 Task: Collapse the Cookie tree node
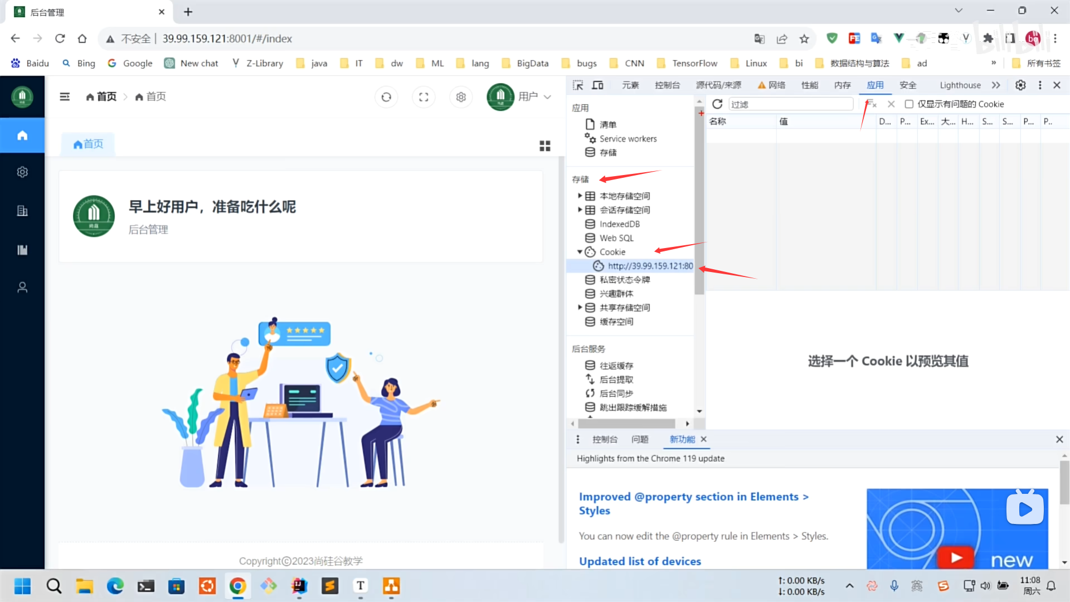(580, 252)
